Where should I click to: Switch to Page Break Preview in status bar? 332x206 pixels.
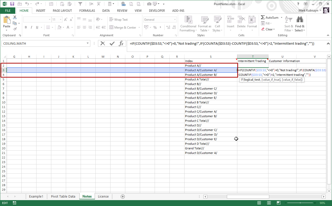click(x=278, y=203)
